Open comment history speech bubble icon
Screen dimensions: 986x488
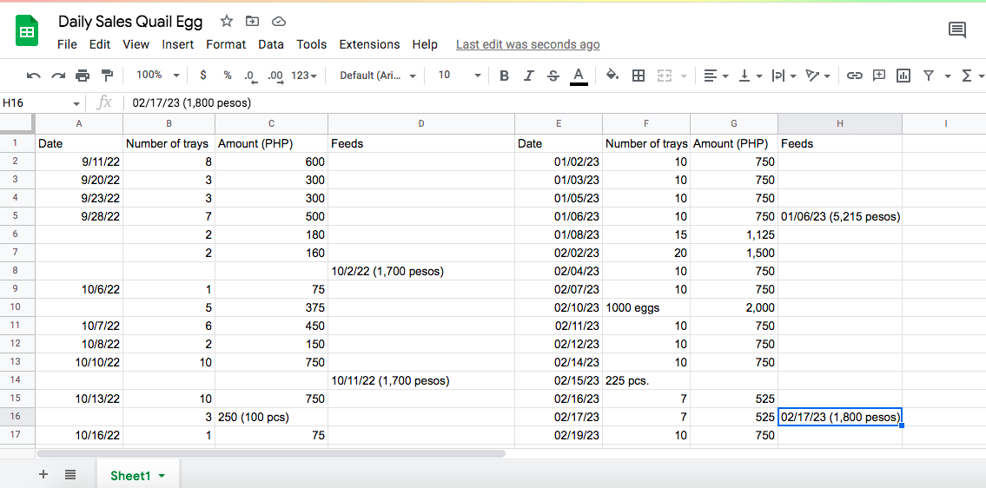(957, 30)
